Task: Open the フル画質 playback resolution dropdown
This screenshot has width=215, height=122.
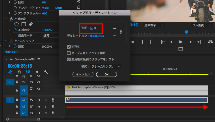Action: click(201, 25)
